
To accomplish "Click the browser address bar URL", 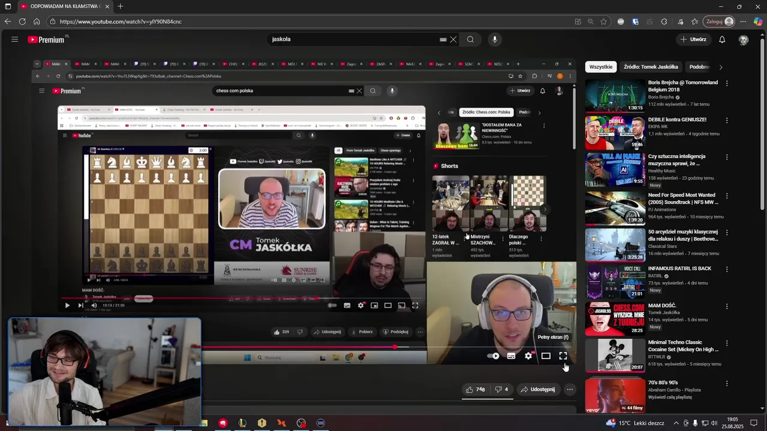I will pos(120,22).
